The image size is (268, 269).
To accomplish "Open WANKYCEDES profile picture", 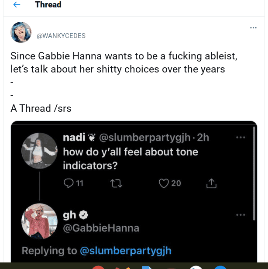I will pos(21,33).
